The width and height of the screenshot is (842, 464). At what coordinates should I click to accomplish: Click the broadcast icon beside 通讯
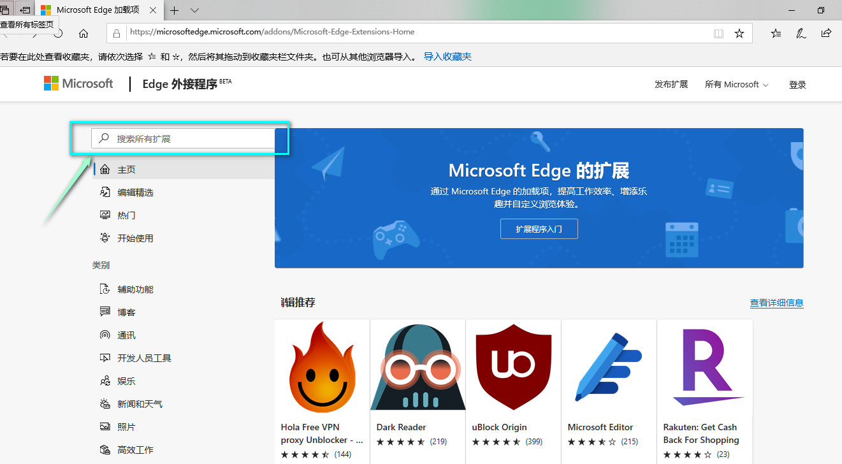click(x=105, y=335)
